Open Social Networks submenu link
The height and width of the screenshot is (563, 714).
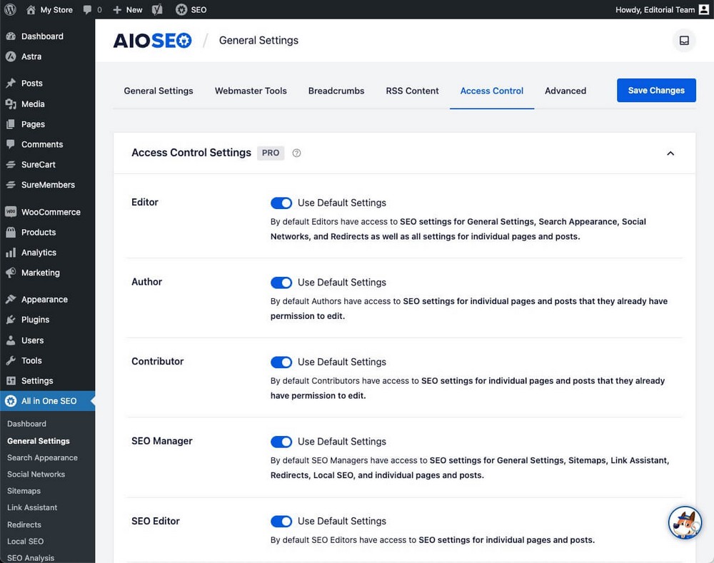(36, 475)
